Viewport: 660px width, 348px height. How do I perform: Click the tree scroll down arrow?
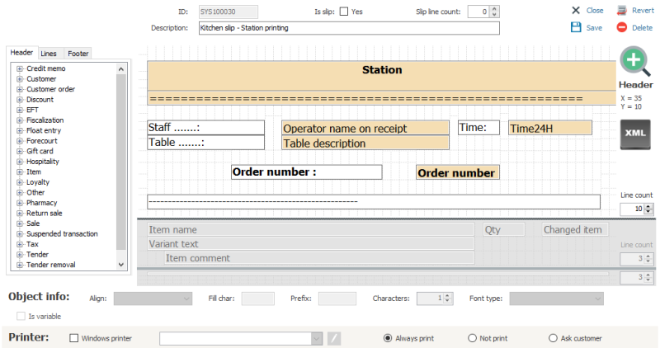click(121, 265)
